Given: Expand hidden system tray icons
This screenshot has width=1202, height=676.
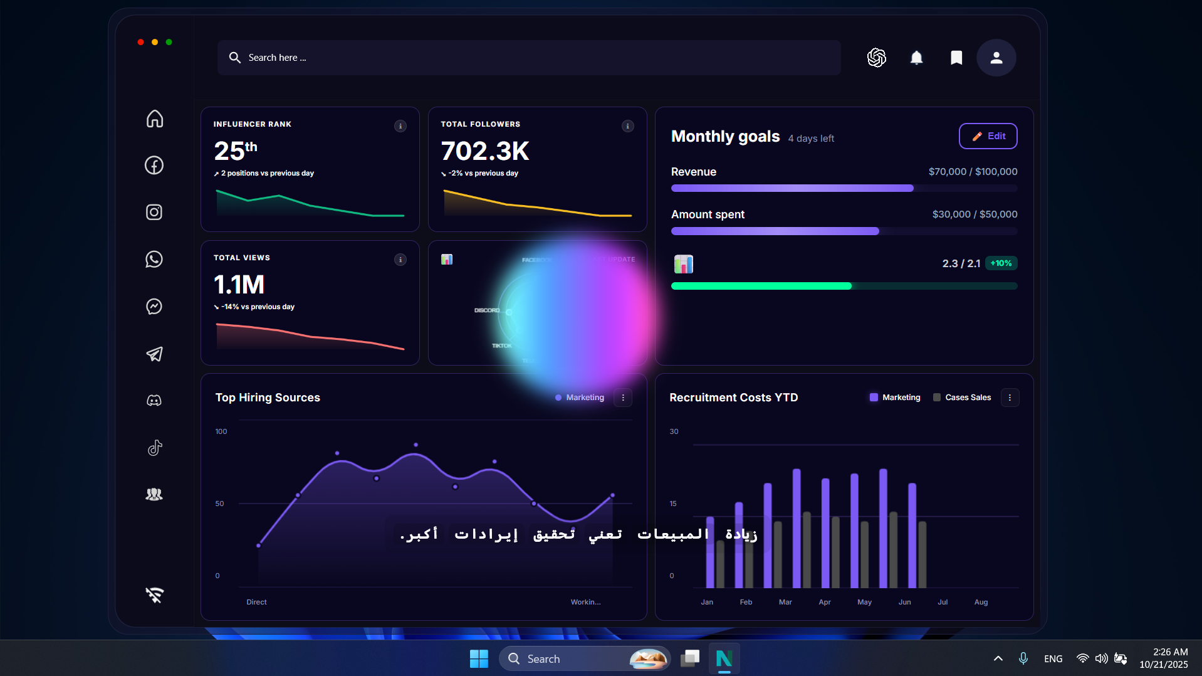Looking at the screenshot, I should coord(997,658).
